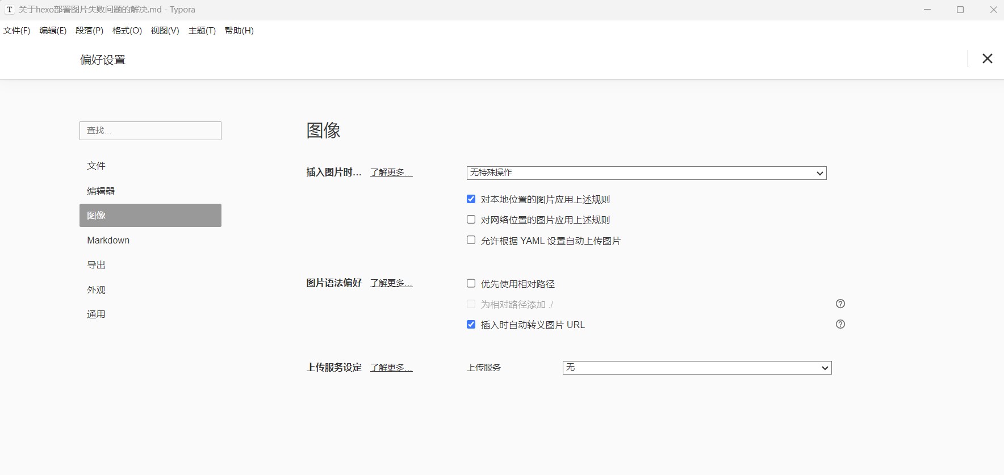Close the preferences panel with X
Viewport: 1004px width, 475px height.
pos(988,58)
